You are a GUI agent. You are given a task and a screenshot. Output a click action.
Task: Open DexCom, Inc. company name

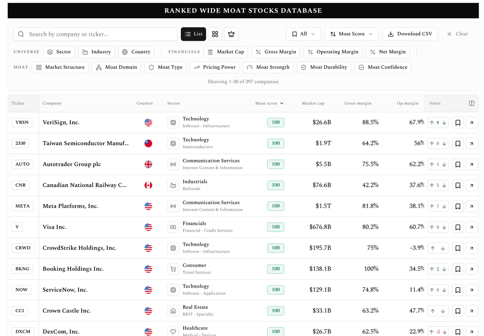tap(61, 332)
